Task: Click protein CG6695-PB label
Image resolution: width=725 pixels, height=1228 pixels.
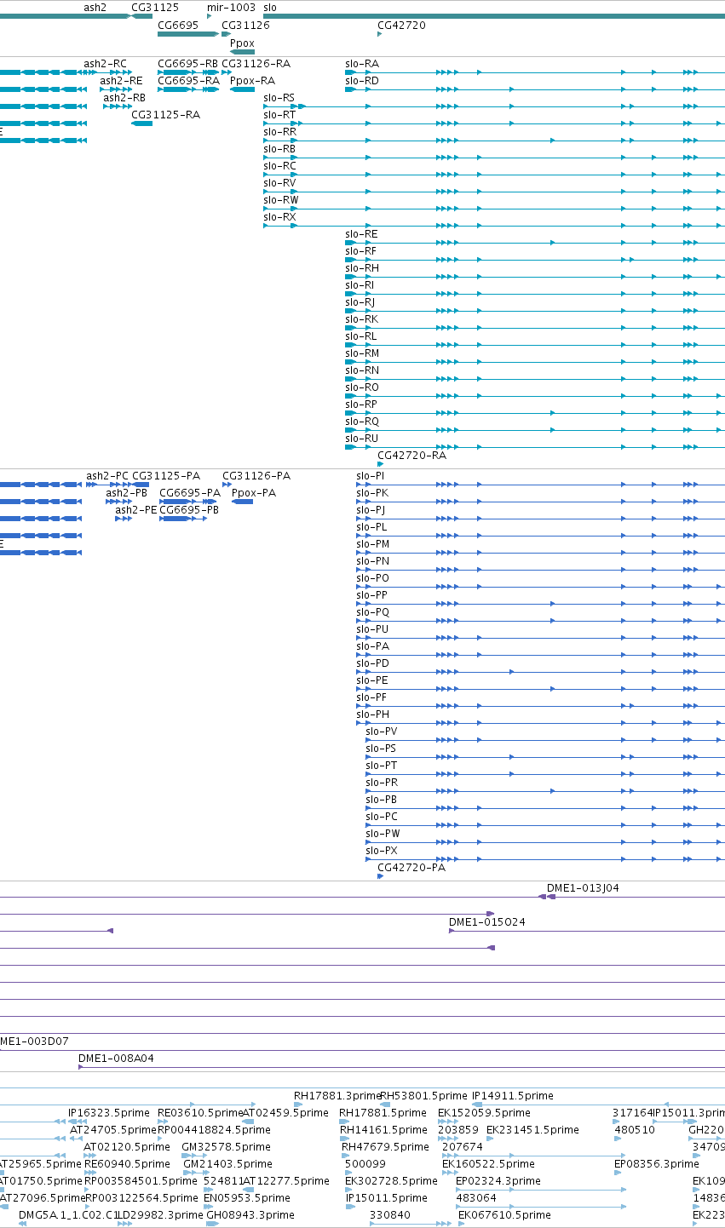Action: (189, 510)
